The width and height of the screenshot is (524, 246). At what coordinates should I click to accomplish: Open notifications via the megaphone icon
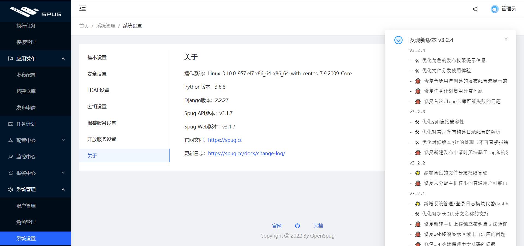[476, 9]
